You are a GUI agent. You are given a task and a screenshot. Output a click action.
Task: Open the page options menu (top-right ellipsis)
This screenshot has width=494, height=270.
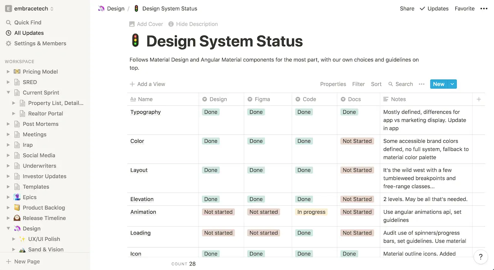pyautogui.click(x=484, y=8)
